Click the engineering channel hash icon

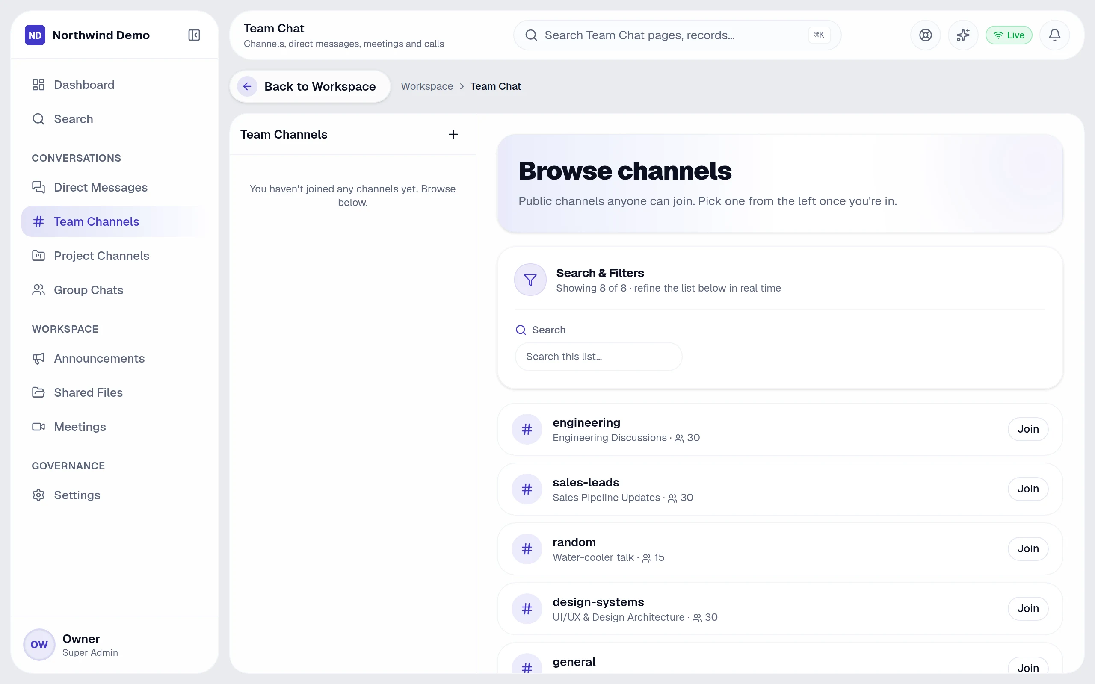527,429
